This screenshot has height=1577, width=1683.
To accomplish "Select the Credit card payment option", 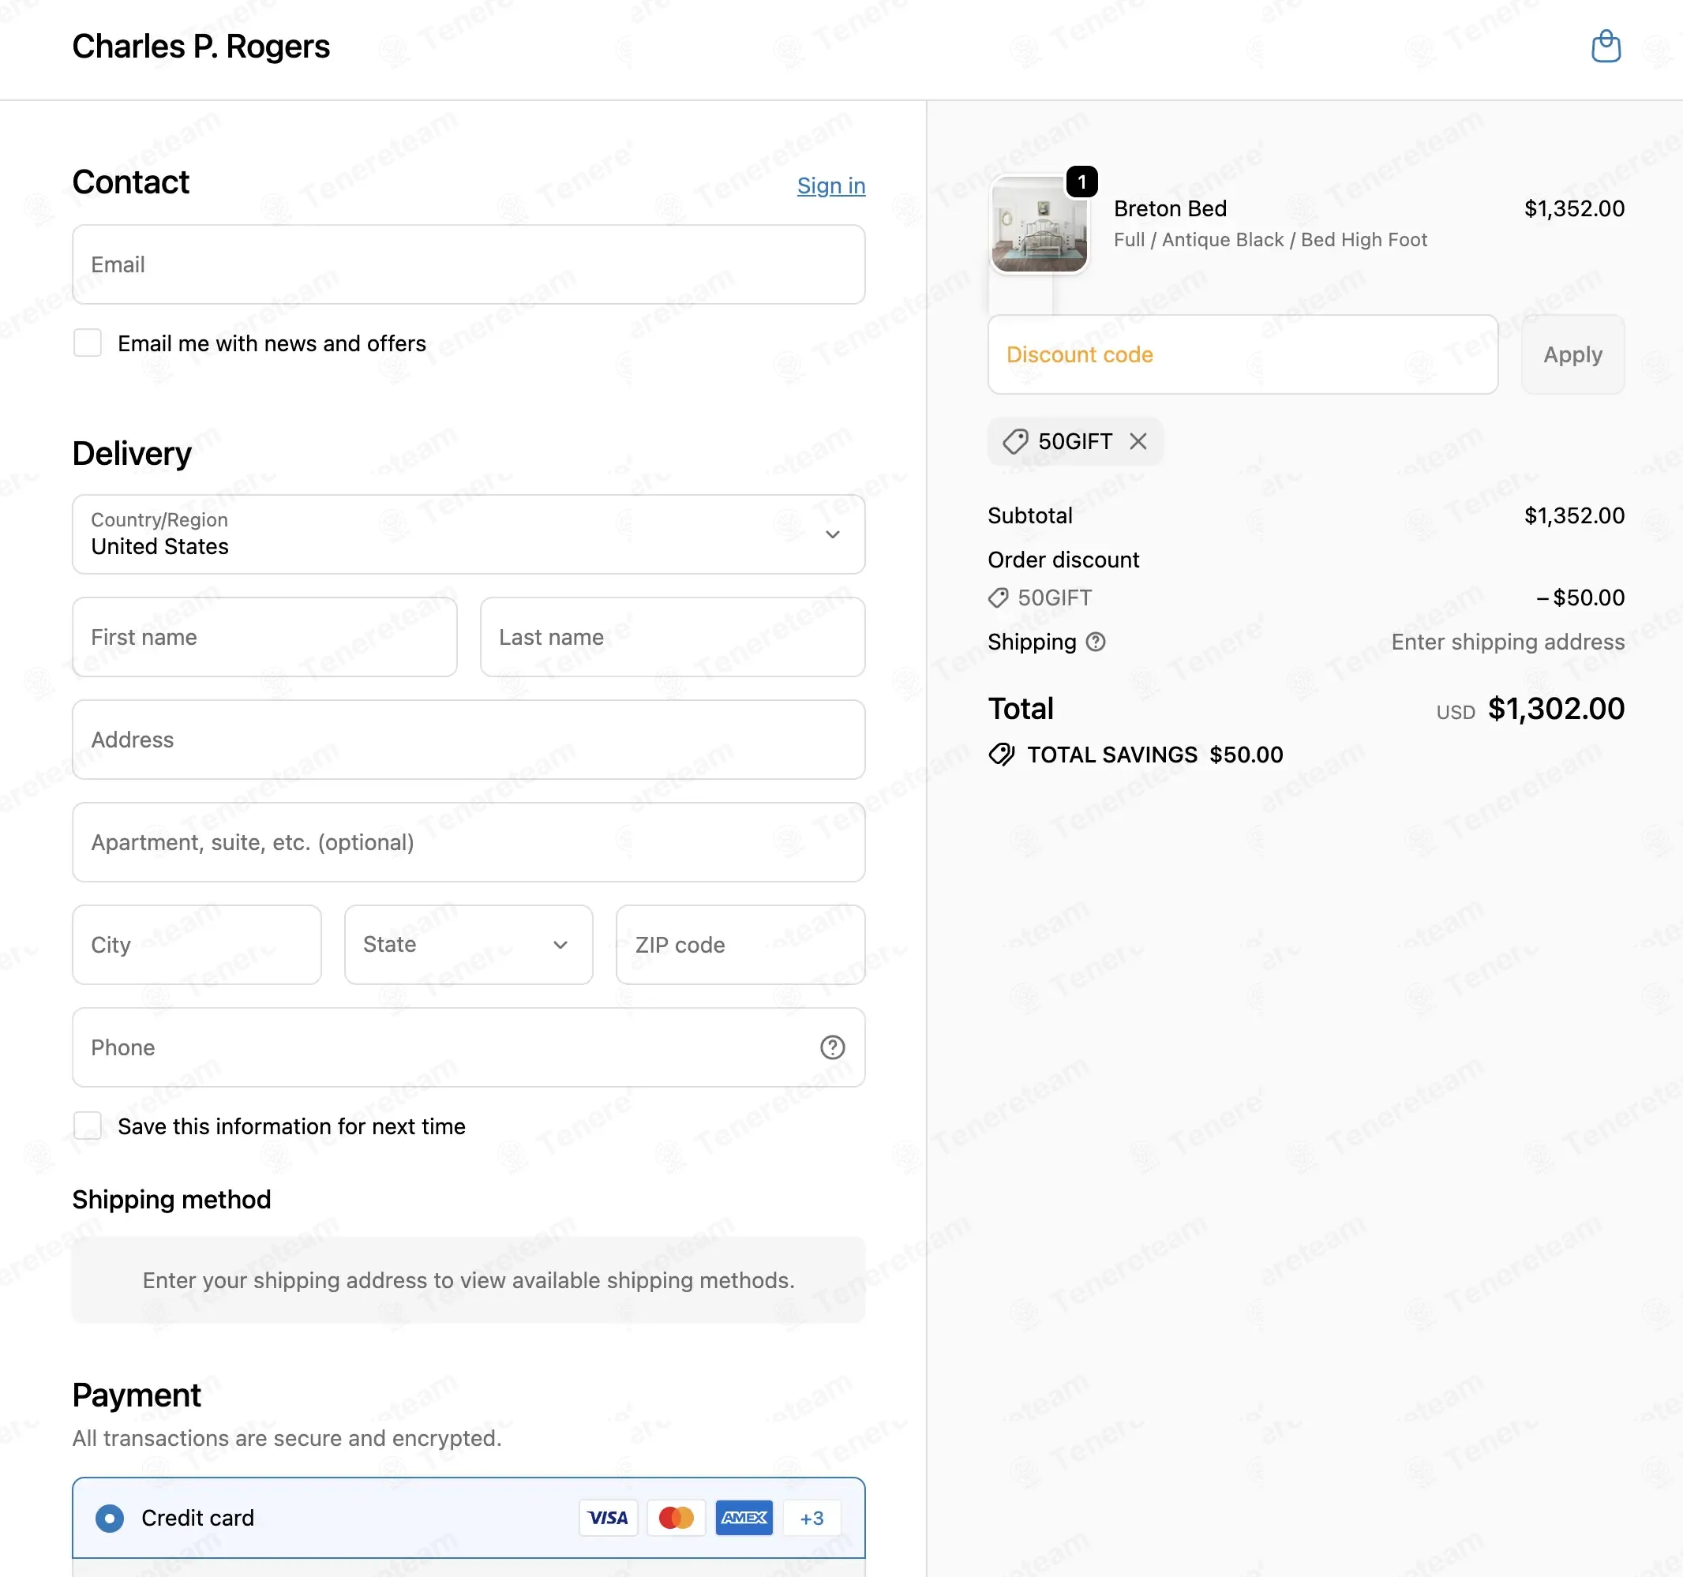I will (110, 1518).
